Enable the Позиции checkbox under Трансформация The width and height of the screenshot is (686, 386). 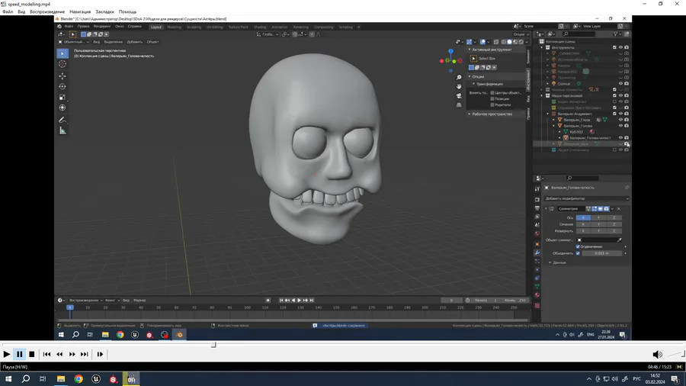coord(492,98)
